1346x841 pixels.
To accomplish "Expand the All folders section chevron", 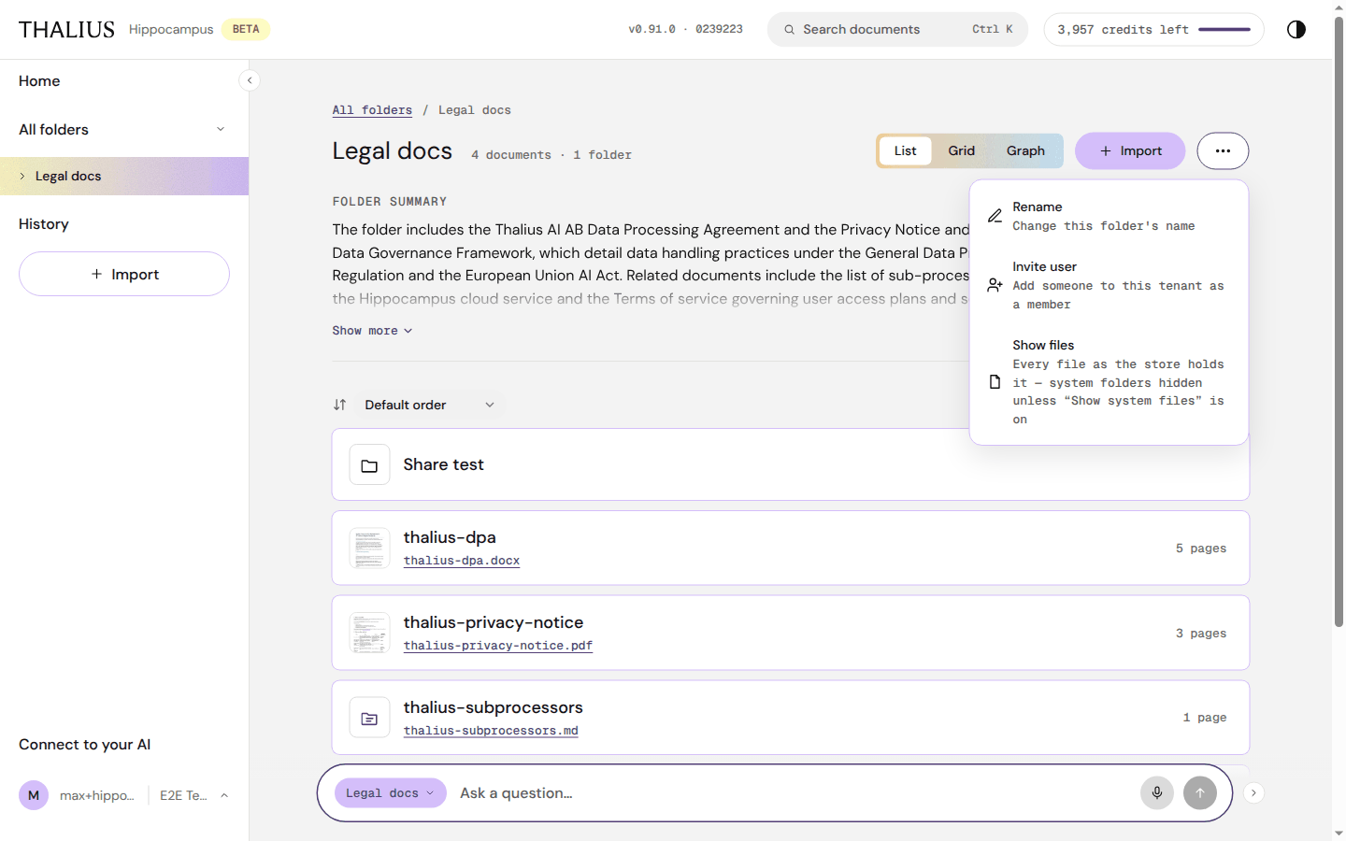I will pos(221,129).
